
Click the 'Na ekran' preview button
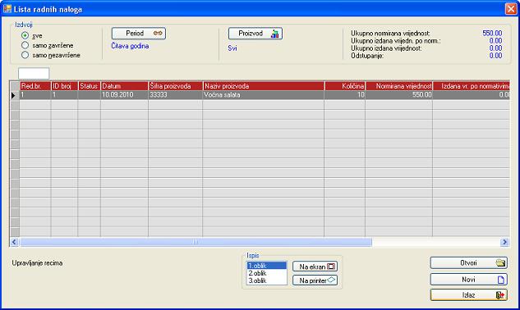point(315,267)
